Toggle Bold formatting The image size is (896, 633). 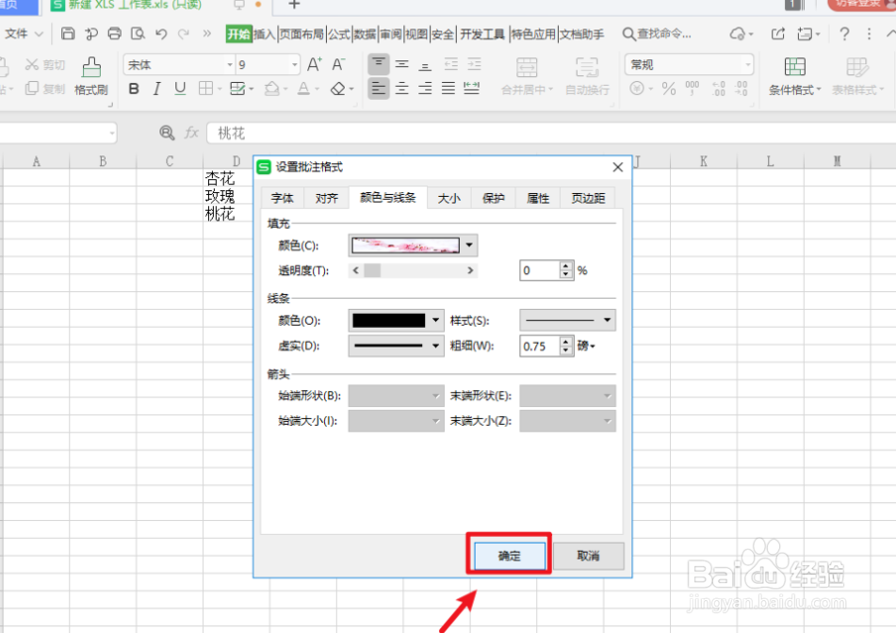tap(134, 89)
